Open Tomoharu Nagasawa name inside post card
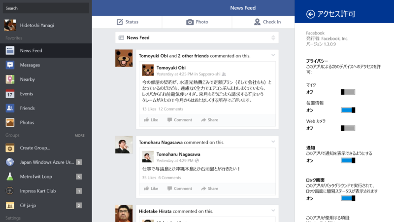 [178, 154]
